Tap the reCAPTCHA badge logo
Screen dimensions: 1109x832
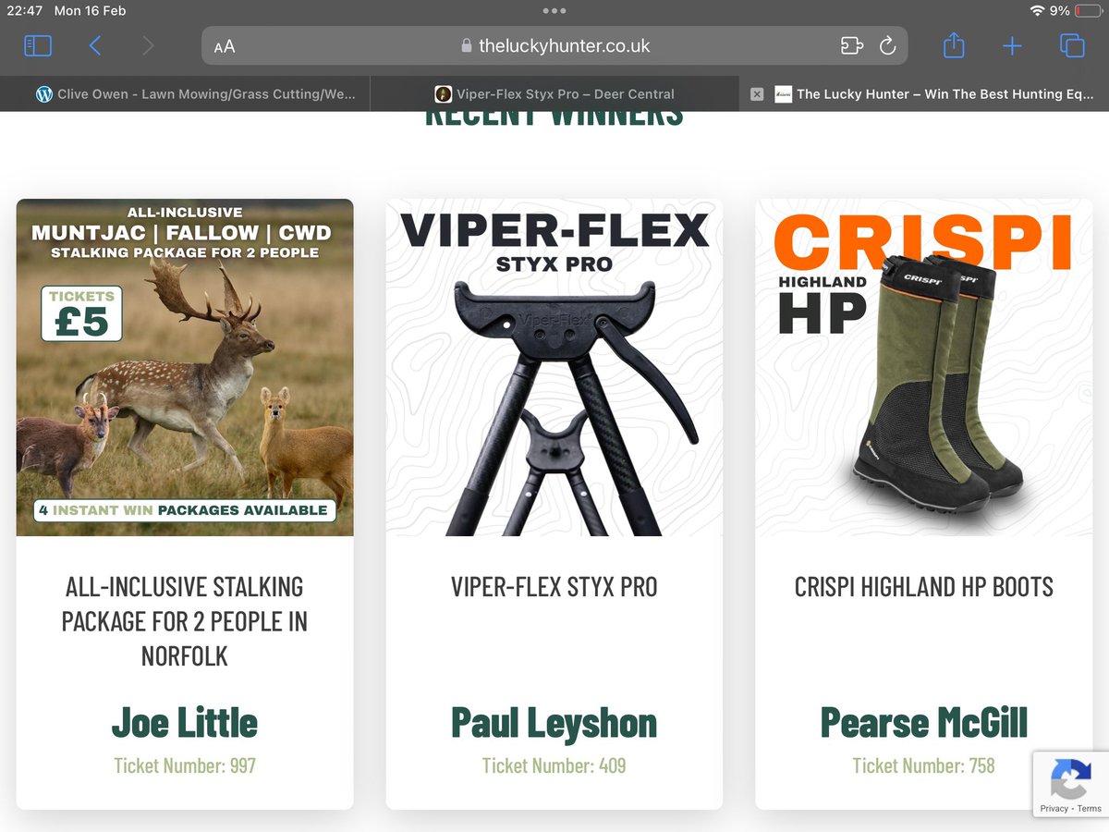1070,778
